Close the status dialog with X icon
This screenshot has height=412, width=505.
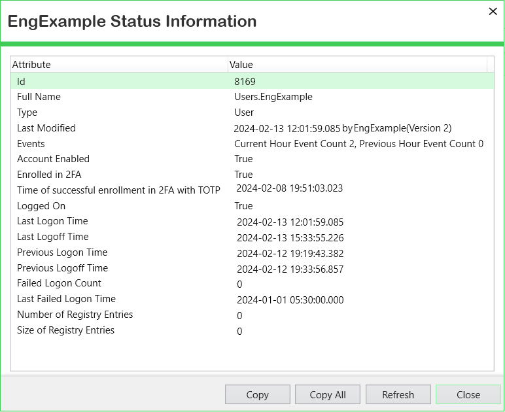493,11
